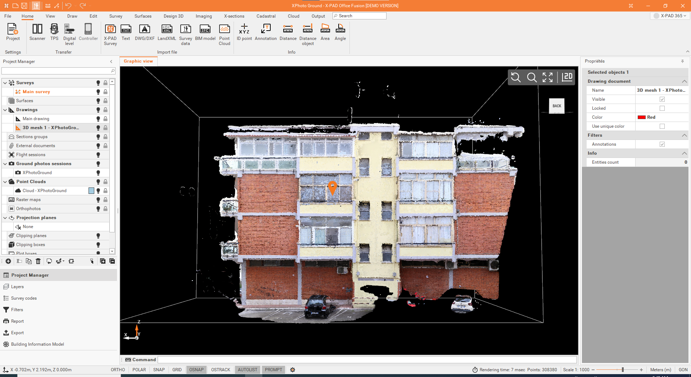Viewport: 691px width, 377px height.
Task: Collapse the Surveys tree node
Action: point(5,83)
